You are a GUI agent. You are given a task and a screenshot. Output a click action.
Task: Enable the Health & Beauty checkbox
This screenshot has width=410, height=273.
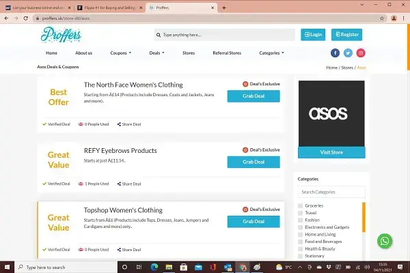click(300, 249)
